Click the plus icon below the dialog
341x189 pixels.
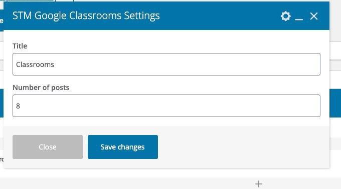coord(259,184)
